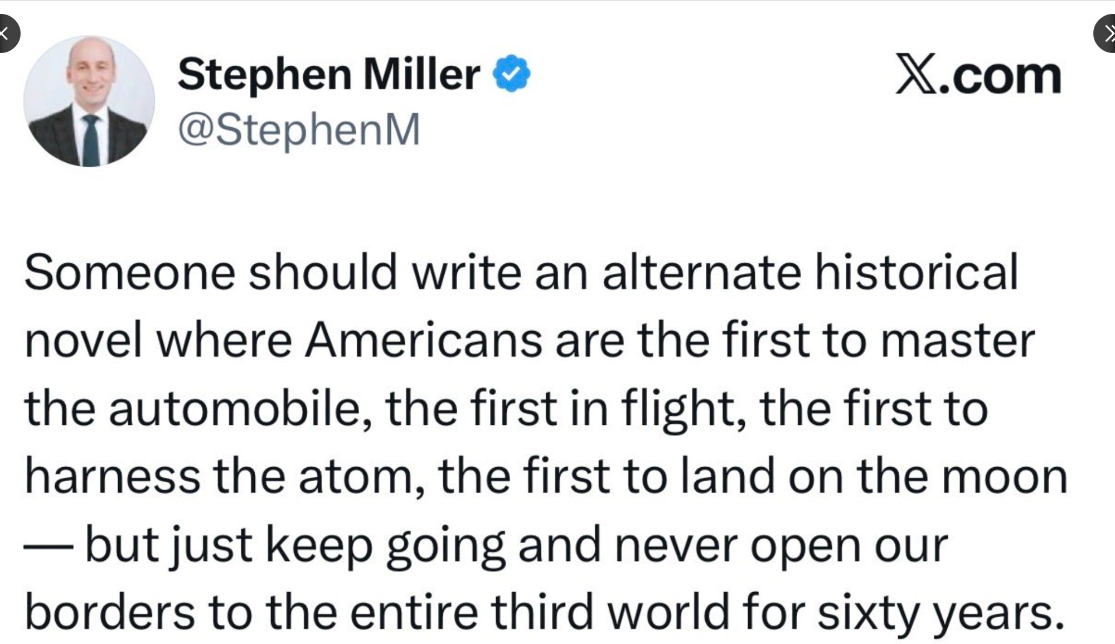The image size is (1115, 644).
Task: Click the word "master" in the post
Action: (x=957, y=341)
